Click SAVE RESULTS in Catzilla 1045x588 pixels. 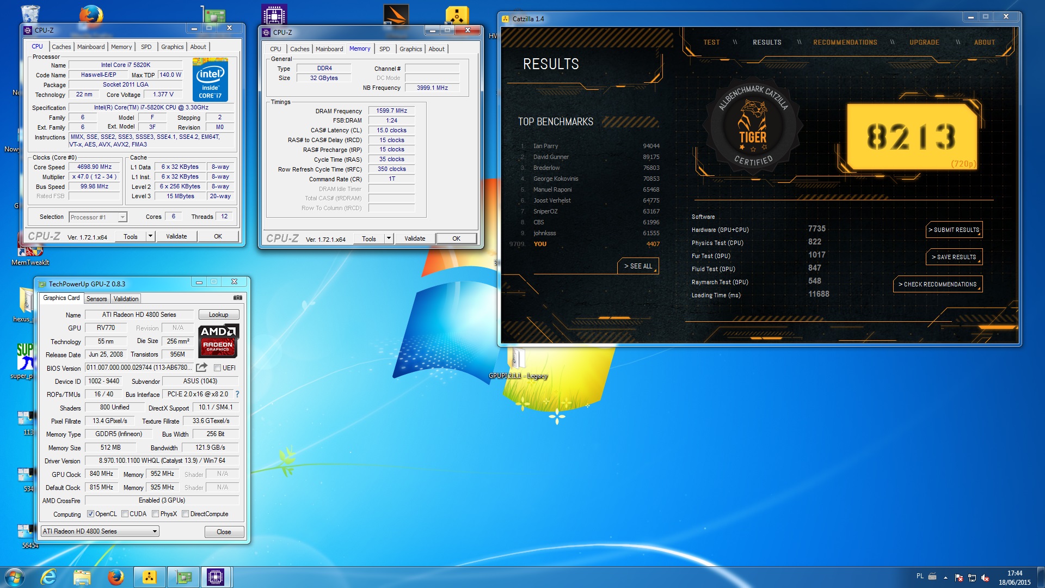coord(954,257)
